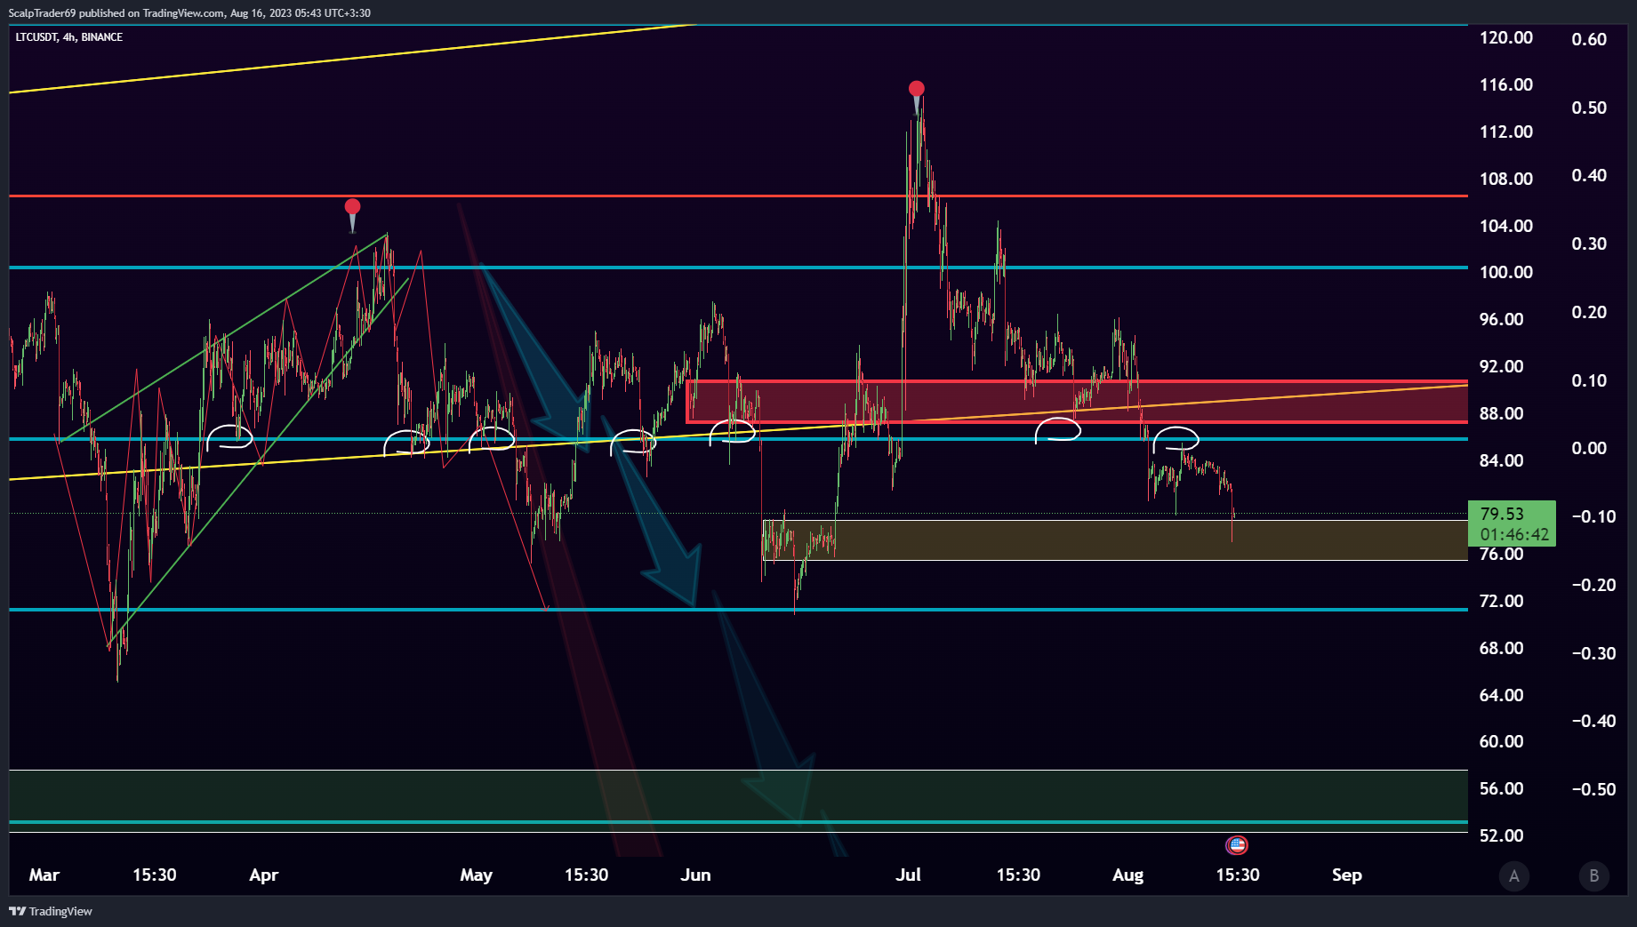
Task: Click the auto scale A button
Action: point(1514,875)
